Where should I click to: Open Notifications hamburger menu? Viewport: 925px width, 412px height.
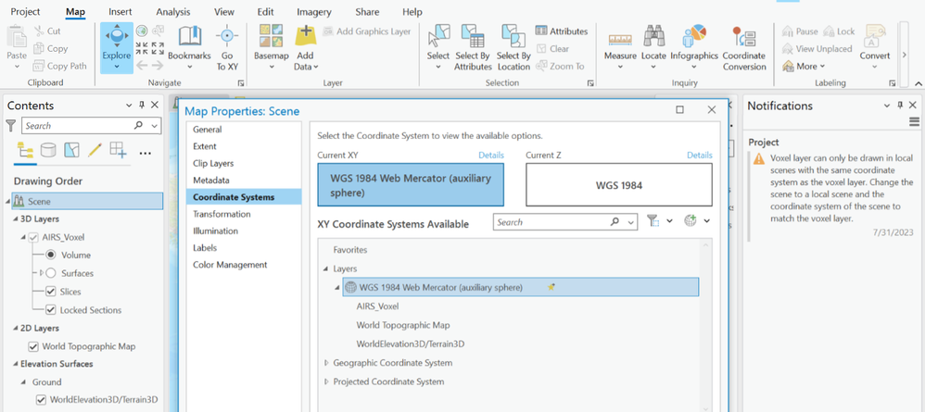(915, 122)
